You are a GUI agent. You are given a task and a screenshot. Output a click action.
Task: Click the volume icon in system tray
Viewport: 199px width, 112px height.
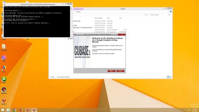185,110
